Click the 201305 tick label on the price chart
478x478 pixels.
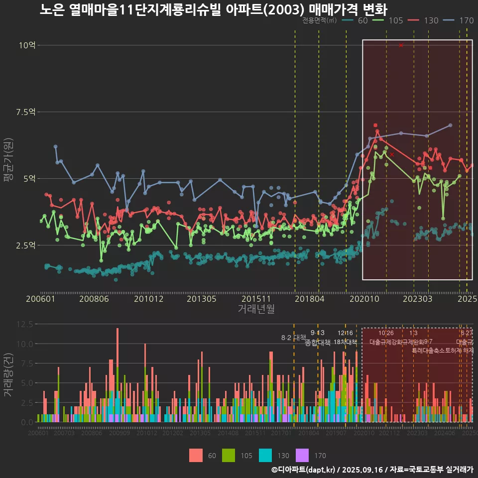[x=202, y=299]
